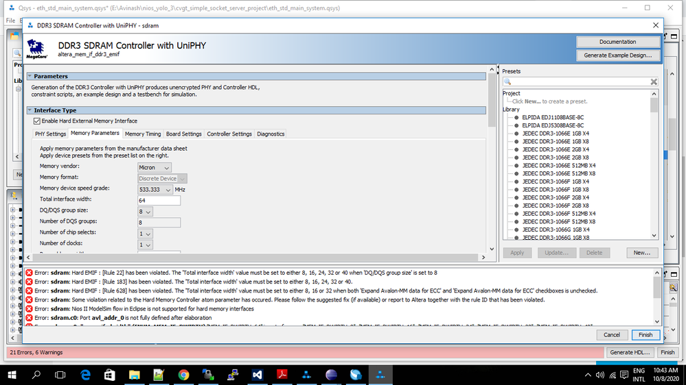Select JEDEC DDR3-1066E 2GB X8 preset

556,158
